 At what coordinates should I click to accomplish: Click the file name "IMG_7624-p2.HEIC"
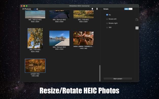59,19
